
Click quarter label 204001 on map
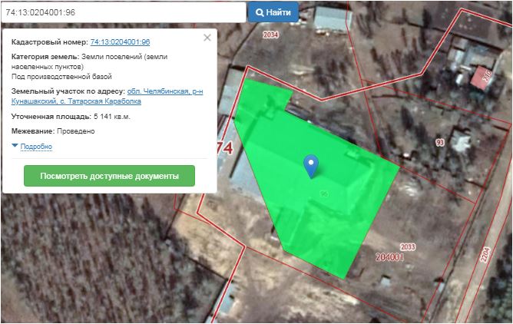390,258
